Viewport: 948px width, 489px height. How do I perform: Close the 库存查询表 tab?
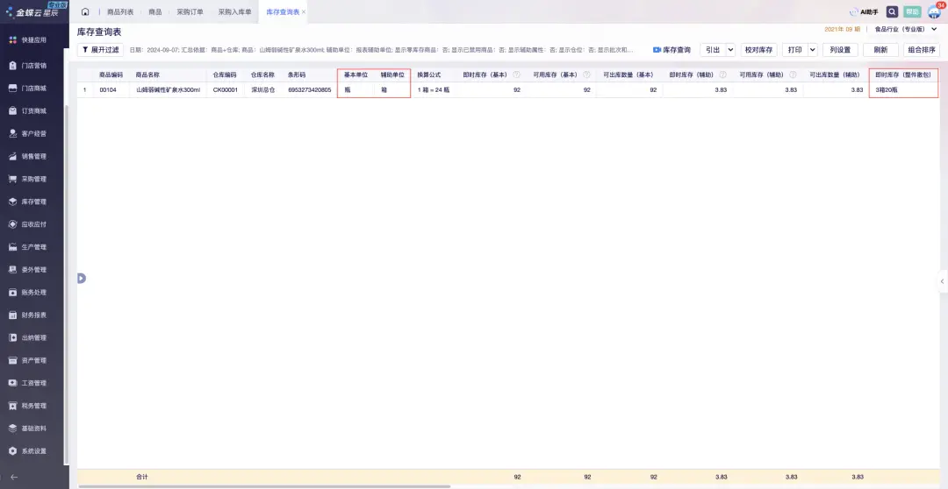point(304,12)
